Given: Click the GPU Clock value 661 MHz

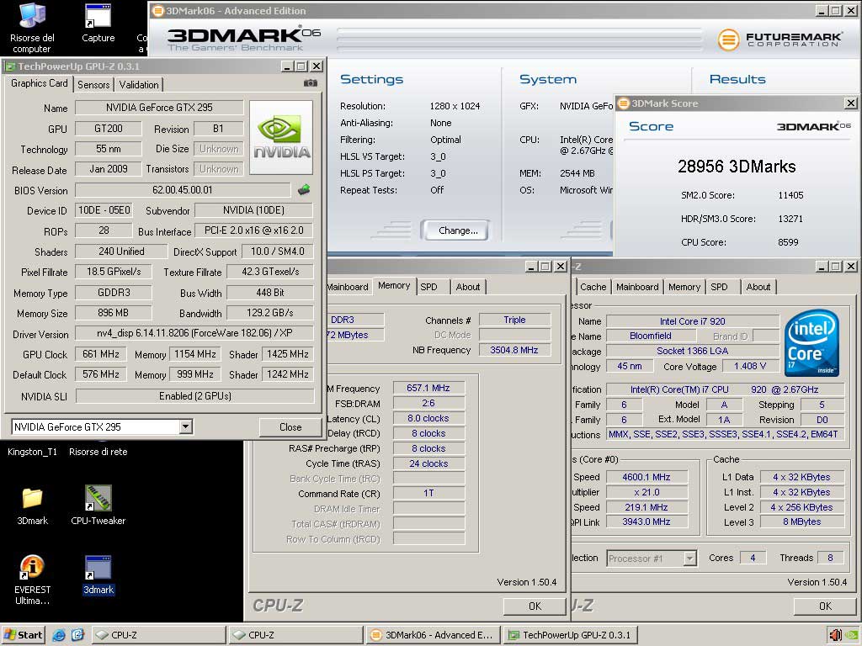Looking at the screenshot, I should (x=101, y=354).
